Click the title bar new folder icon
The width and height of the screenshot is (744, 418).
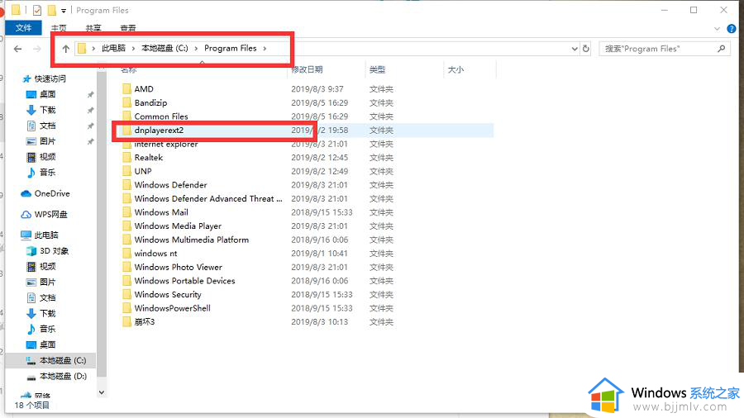(52, 10)
